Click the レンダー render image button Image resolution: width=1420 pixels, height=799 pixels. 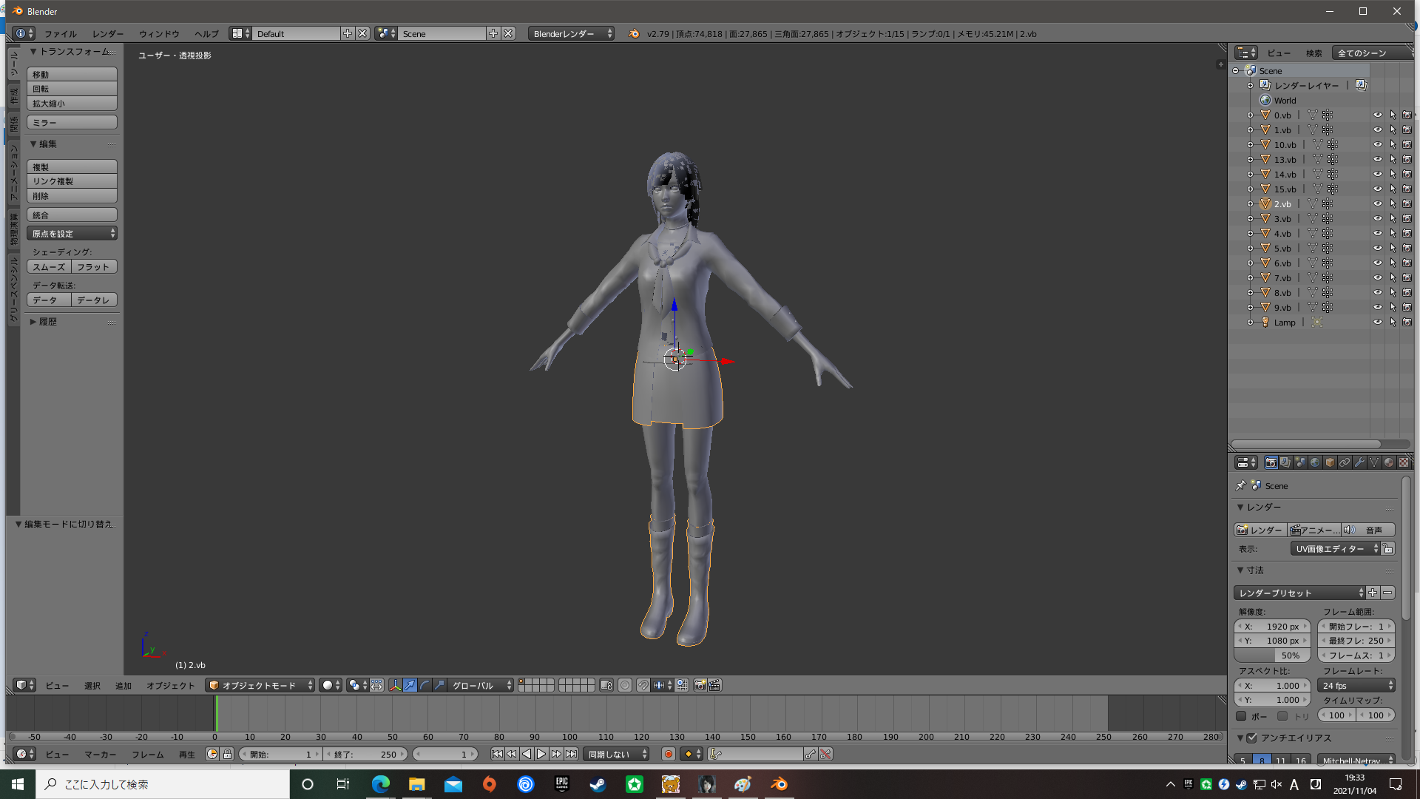point(1260,530)
